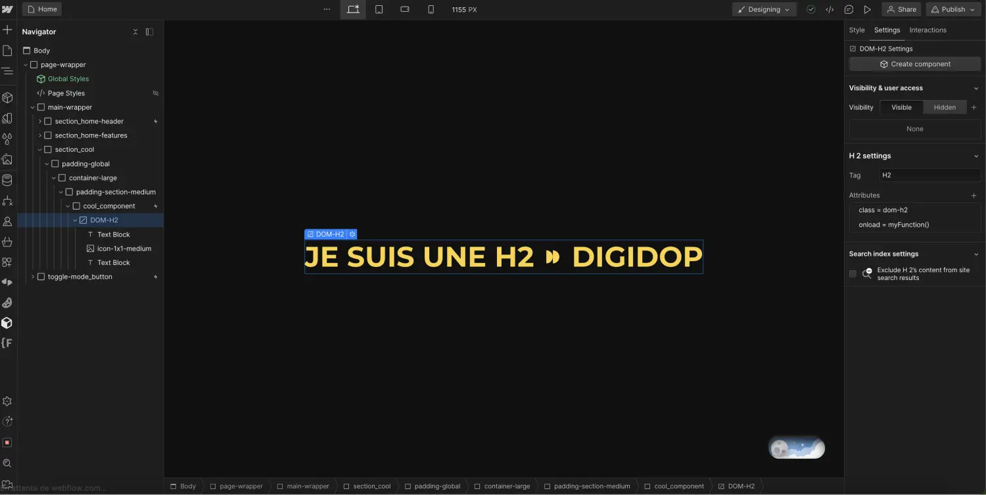
Task: Collapse the H 2 settings section
Action: tap(975, 156)
